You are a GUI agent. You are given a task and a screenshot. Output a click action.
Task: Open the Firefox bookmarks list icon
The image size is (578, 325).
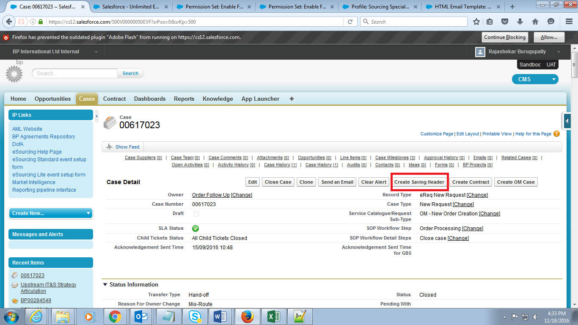click(x=490, y=22)
